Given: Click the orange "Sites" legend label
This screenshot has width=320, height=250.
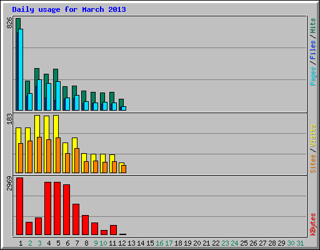Looking at the screenshot, I should coord(312,164).
